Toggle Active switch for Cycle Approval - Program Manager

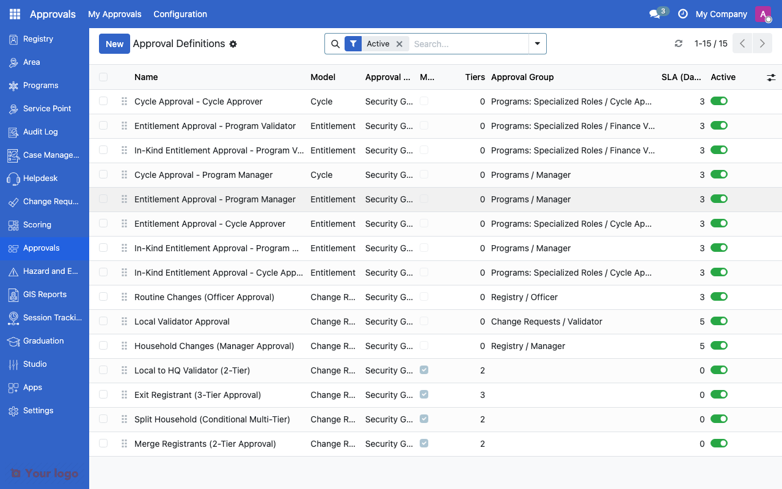click(719, 175)
